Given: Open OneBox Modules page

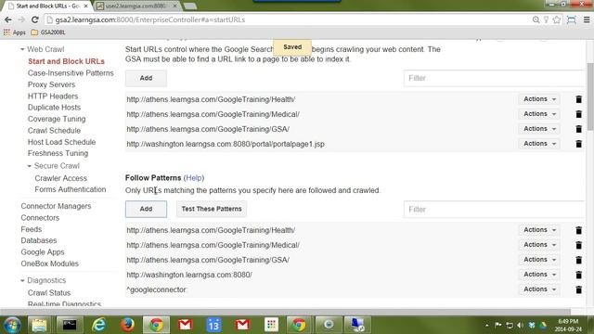Looking at the screenshot, I should [49, 263].
